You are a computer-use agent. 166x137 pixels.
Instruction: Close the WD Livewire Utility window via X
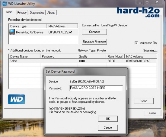pyautogui.click(x=157, y=2)
